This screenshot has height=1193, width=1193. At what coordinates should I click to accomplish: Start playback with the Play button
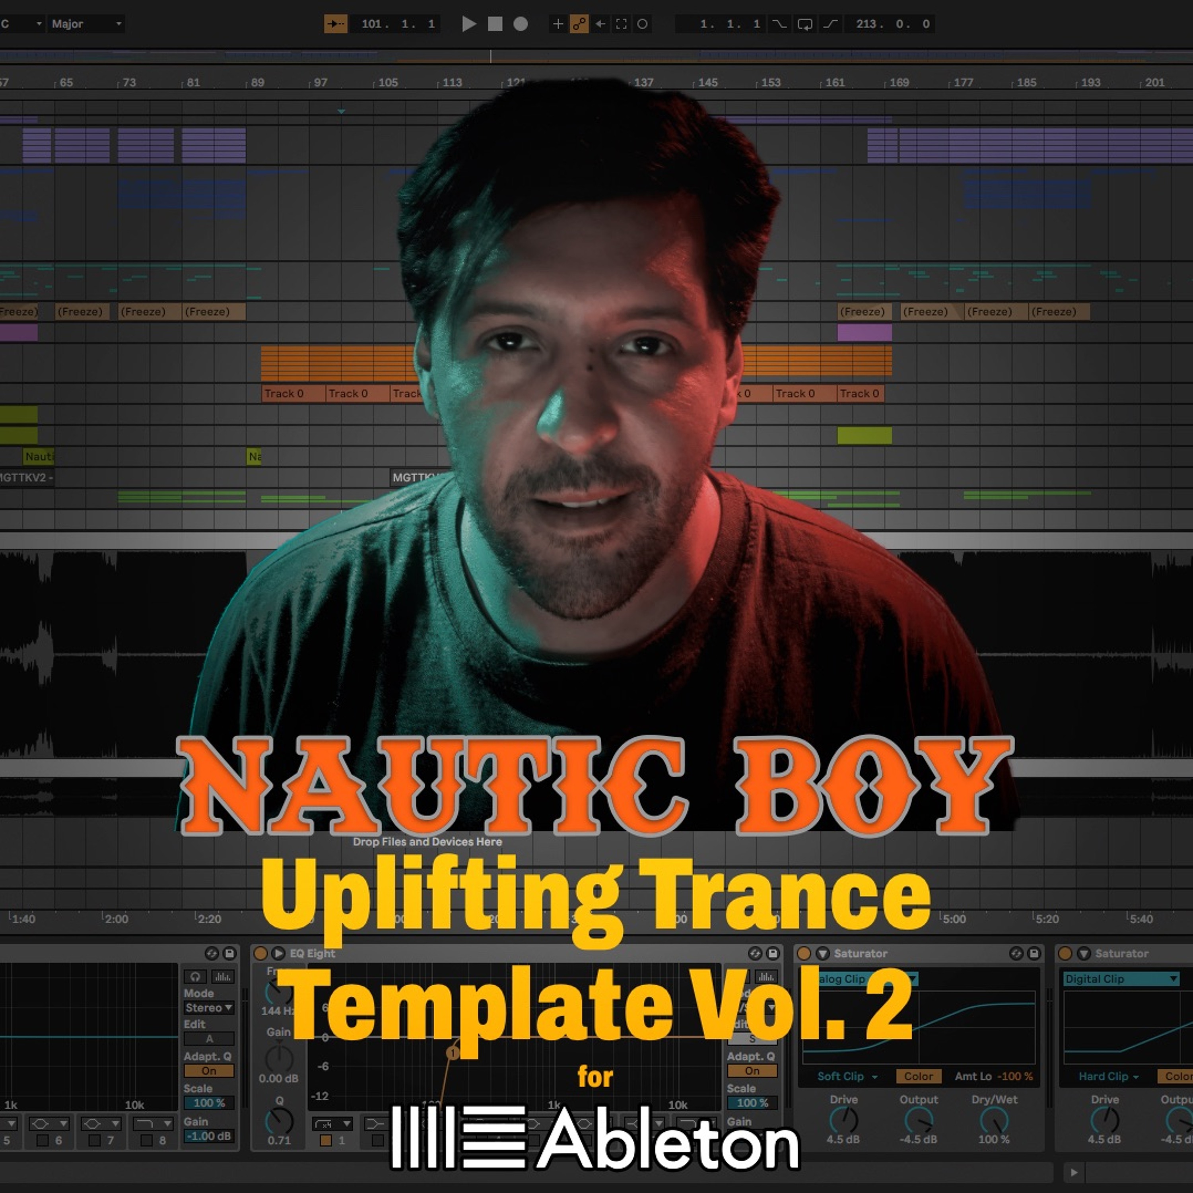pyautogui.click(x=469, y=24)
